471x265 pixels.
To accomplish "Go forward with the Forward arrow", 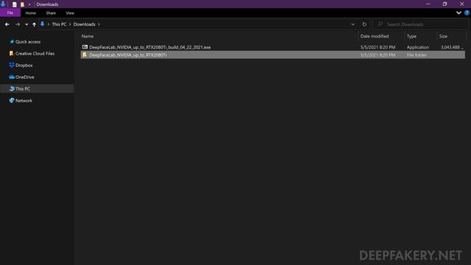I will [x=18, y=24].
